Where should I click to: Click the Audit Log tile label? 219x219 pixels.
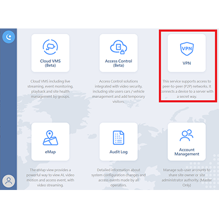pyautogui.click(x=119, y=152)
